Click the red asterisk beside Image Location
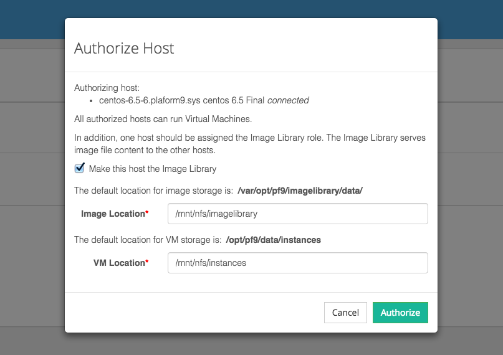The image size is (503, 355). (147, 213)
